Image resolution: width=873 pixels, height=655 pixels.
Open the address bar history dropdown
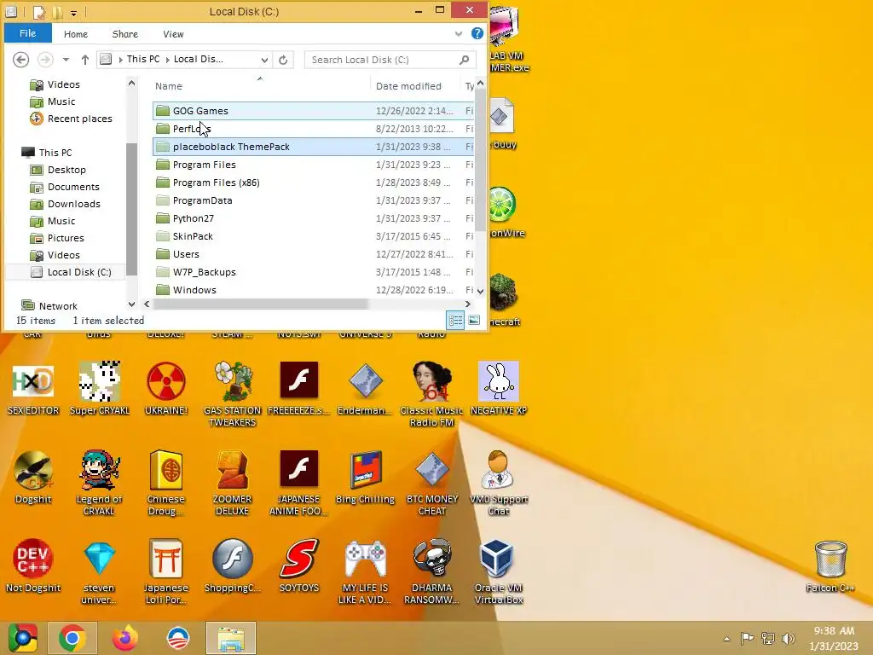(x=264, y=60)
